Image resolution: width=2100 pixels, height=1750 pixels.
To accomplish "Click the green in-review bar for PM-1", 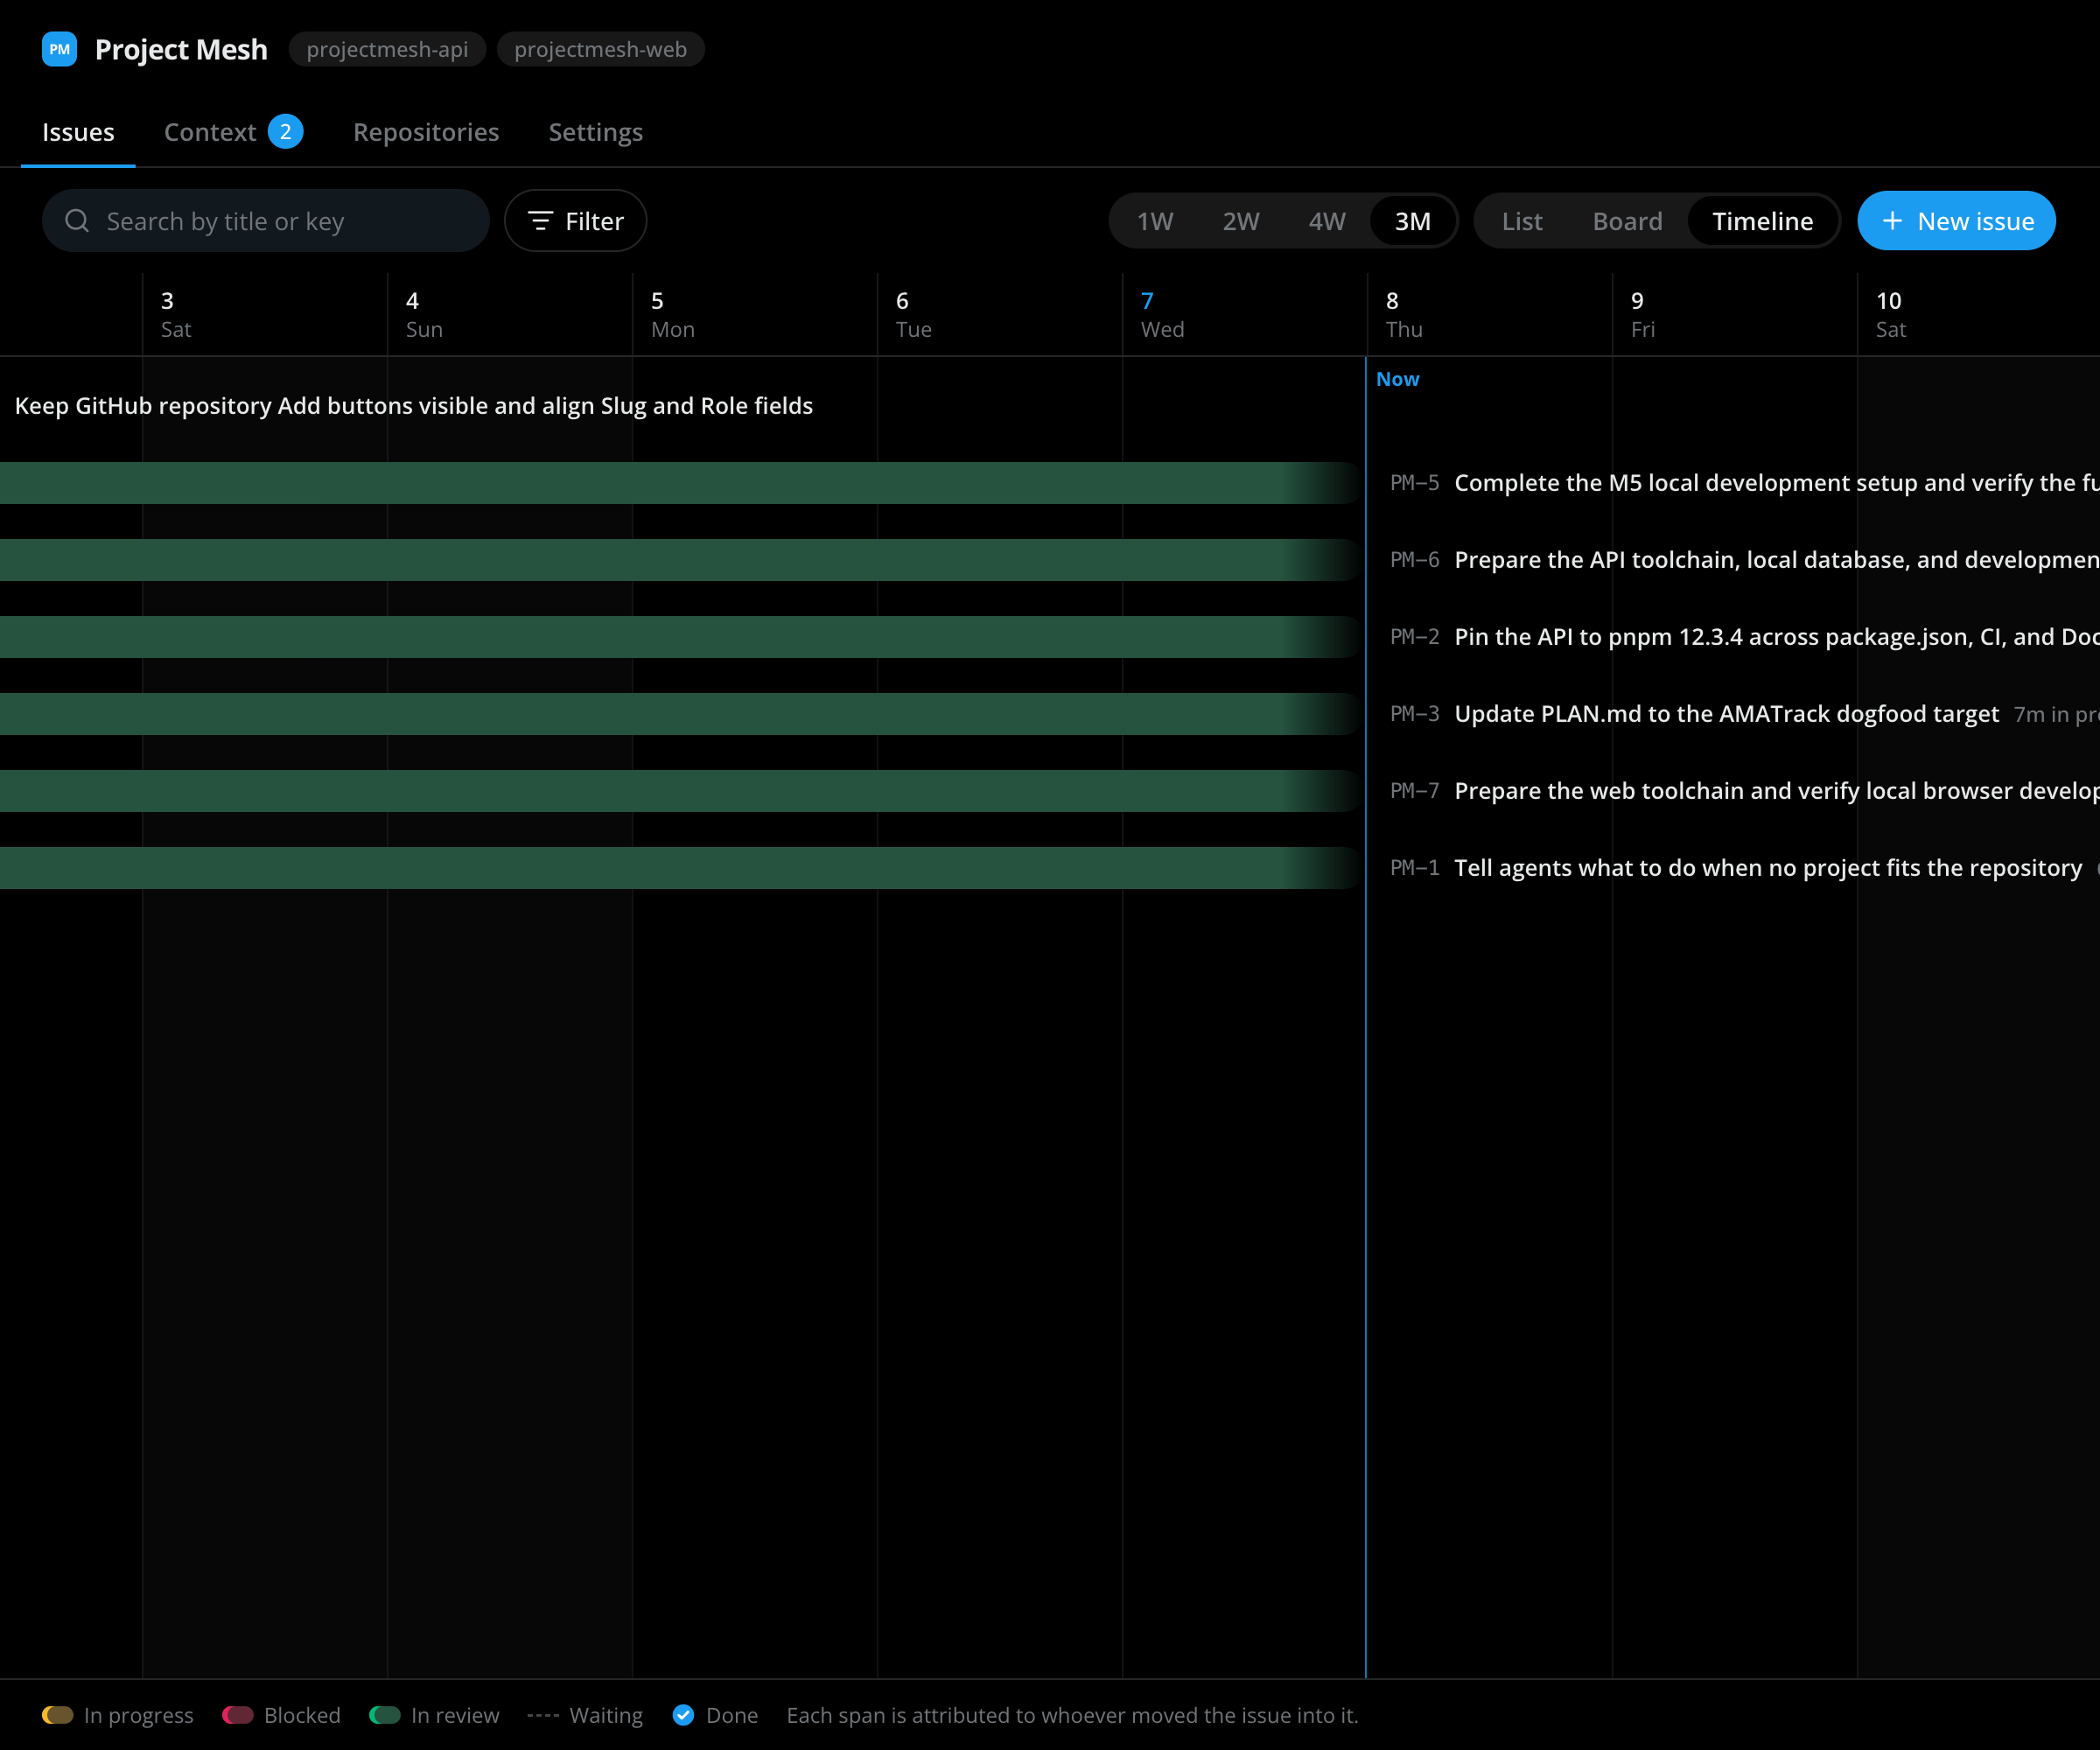I will point(680,868).
